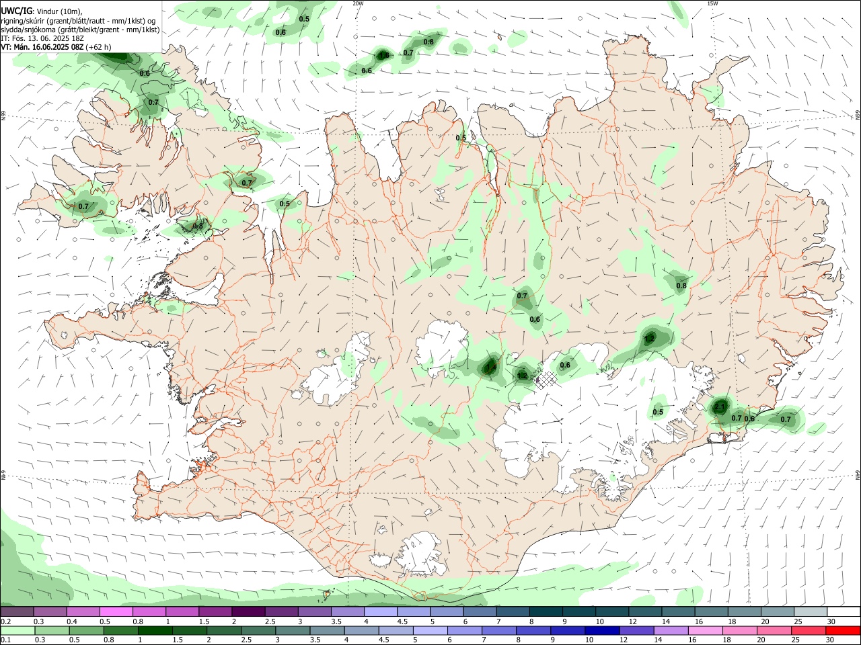This screenshot has width=861, height=645.
Task: Click the lavender 5–6 swatch, bottom row
Action: click(430, 630)
